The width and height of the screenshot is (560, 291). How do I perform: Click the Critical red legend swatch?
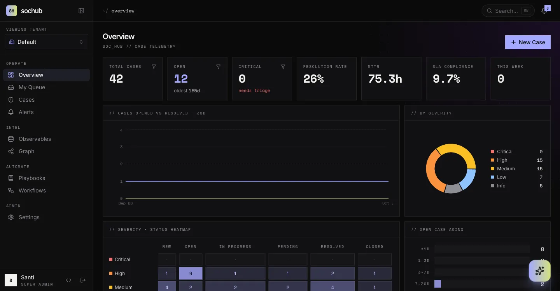point(492,152)
